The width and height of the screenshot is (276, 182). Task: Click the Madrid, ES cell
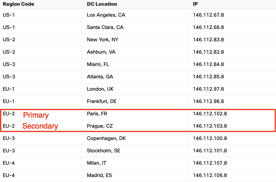pyautogui.click(x=99, y=175)
